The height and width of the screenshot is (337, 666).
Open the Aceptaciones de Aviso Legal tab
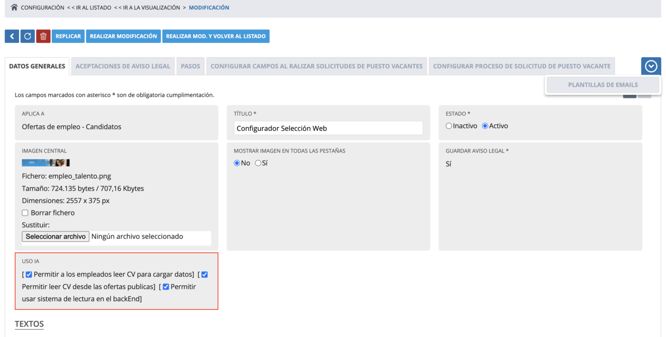point(123,66)
